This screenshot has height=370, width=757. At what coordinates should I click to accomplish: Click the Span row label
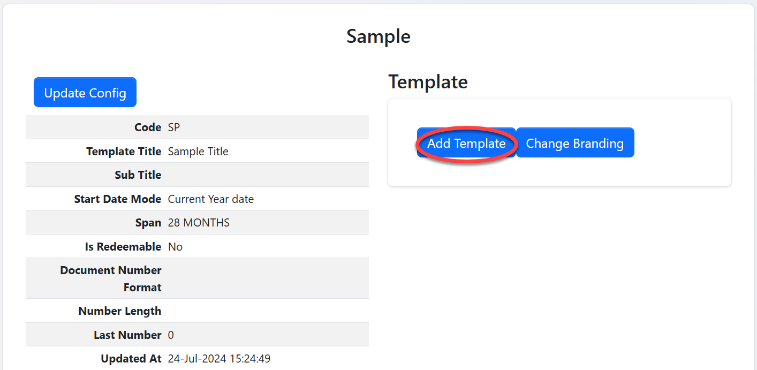(x=148, y=223)
